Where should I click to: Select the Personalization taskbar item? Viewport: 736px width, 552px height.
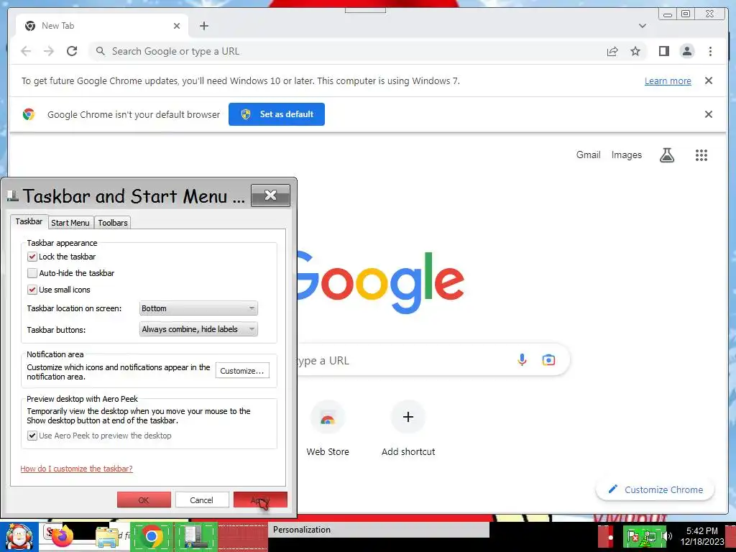point(378,530)
